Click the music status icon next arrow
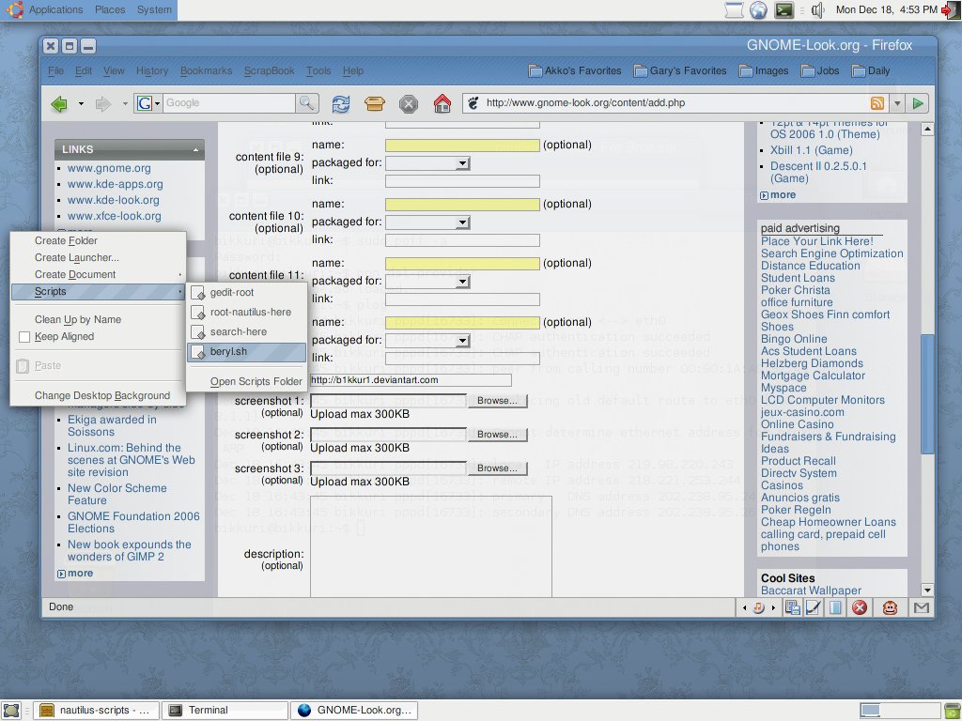The width and height of the screenshot is (962, 721). (773, 608)
